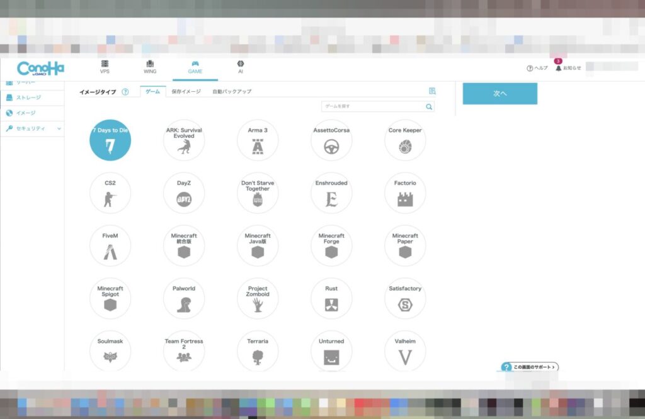Open ストレージ in sidebar

click(x=32, y=98)
